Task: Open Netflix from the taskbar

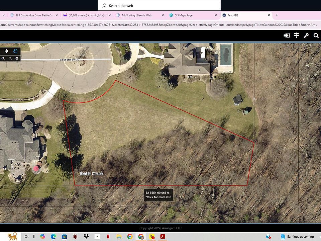Action: tap(108, 237)
